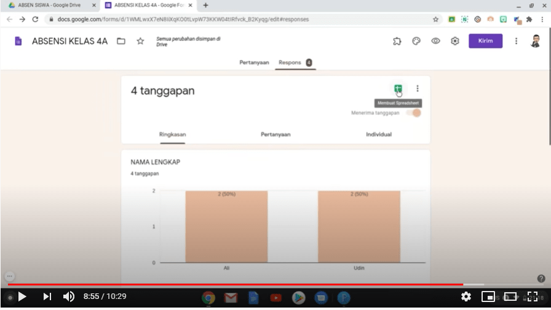Click the address bar URL
This screenshot has width=551, height=310.
click(x=183, y=19)
